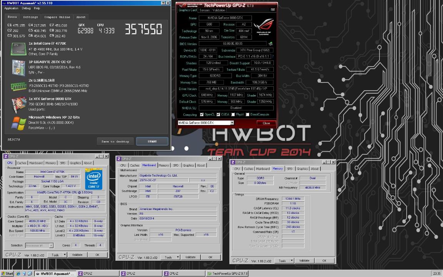The width and height of the screenshot is (443, 277).
Task: Click Validate in the CPU-Z Mainboard window
Action: tap(190, 257)
